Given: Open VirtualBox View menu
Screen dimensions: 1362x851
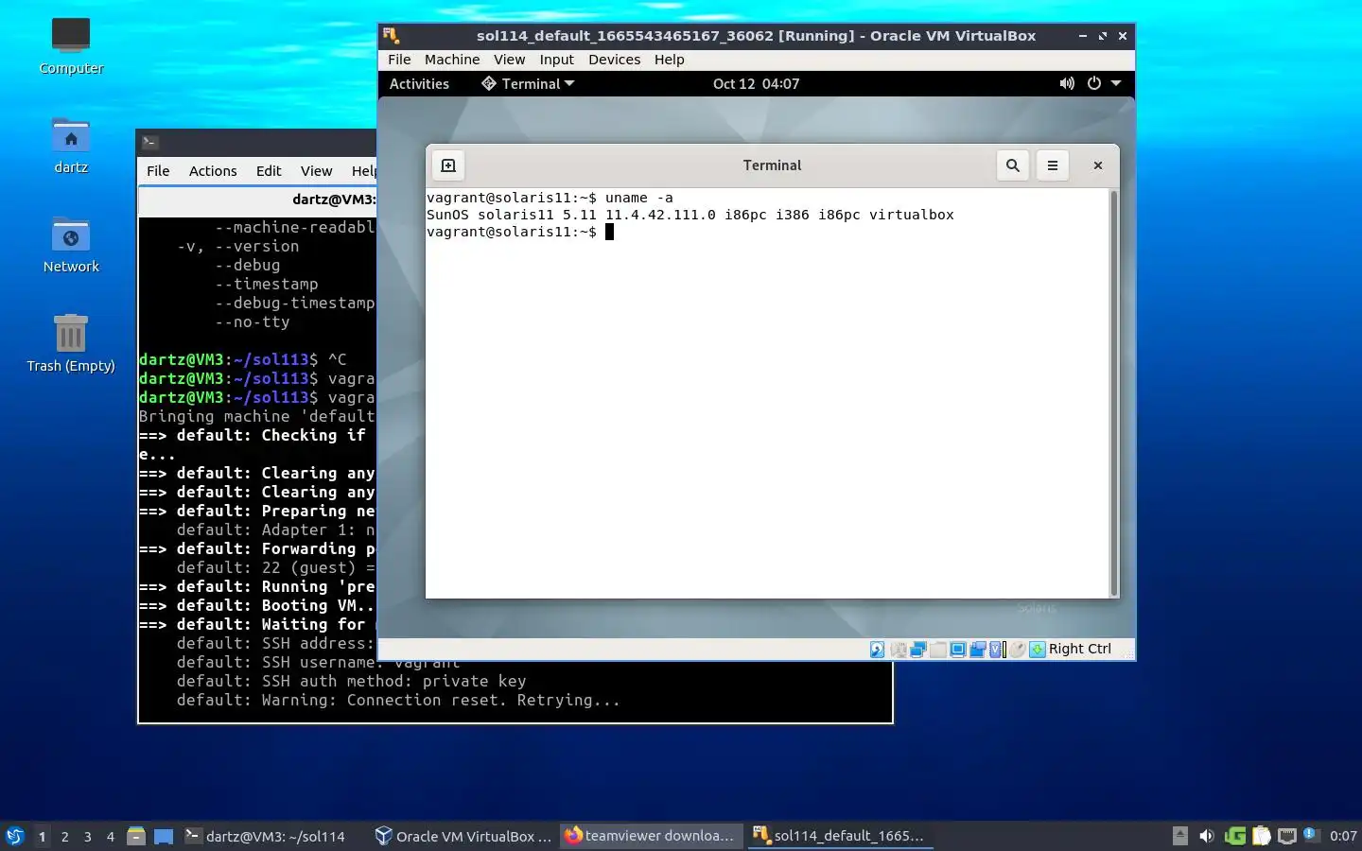Looking at the screenshot, I should tap(509, 59).
